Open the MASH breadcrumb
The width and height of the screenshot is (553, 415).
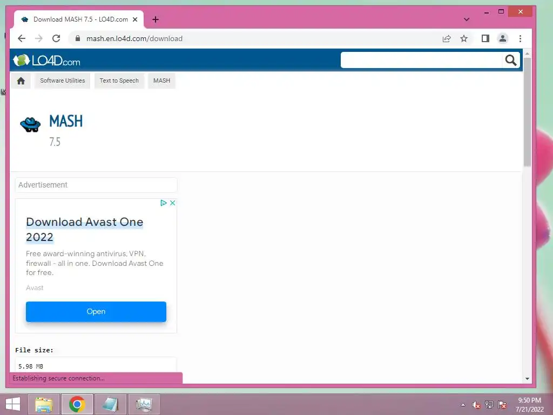click(x=162, y=81)
